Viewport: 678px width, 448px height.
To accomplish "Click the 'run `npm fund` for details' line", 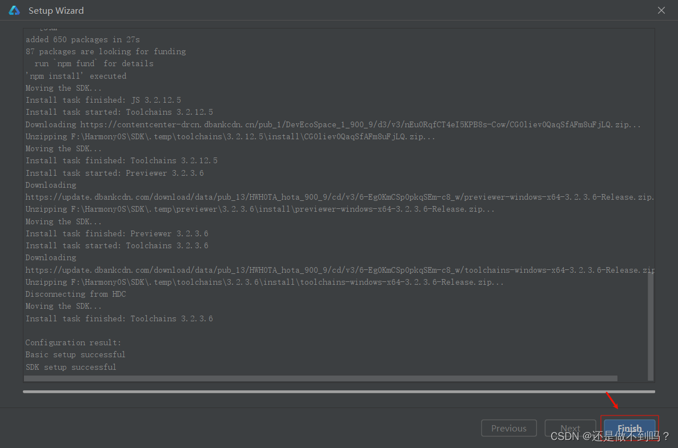I will (94, 63).
